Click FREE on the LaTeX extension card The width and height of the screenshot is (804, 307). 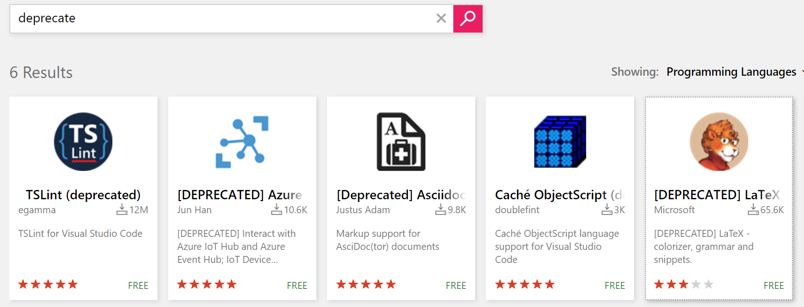(x=774, y=285)
